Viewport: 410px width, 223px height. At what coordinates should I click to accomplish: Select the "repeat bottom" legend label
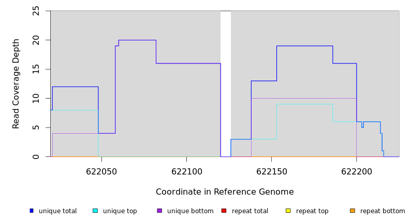click(x=383, y=211)
